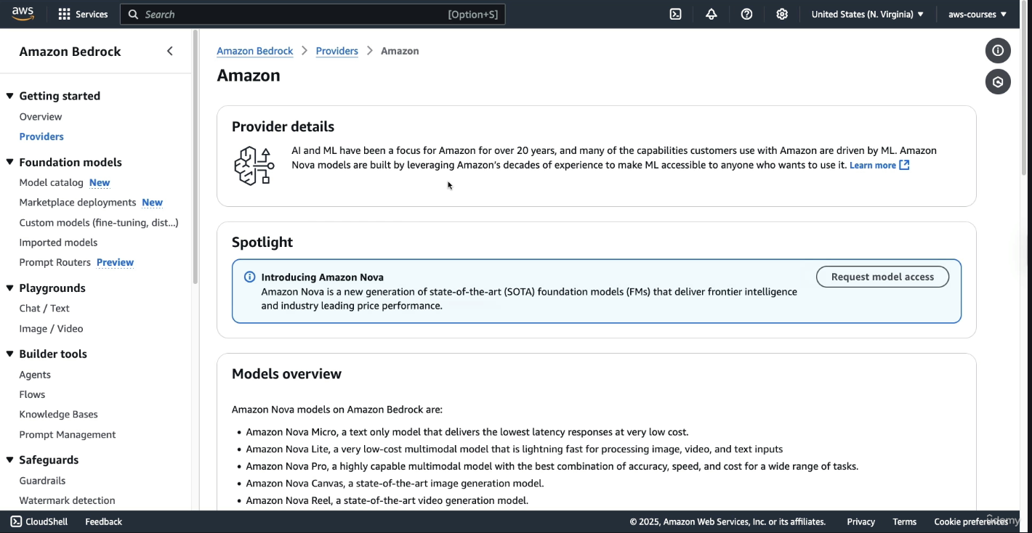The image size is (1032, 533).
Task: Open the AWS logo home
Action: pos(23,14)
